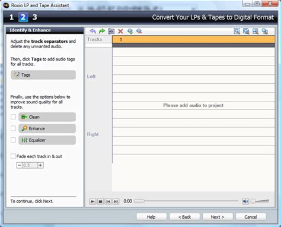Open Enhance settings button
The image size is (281, 227).
(47, 128)
